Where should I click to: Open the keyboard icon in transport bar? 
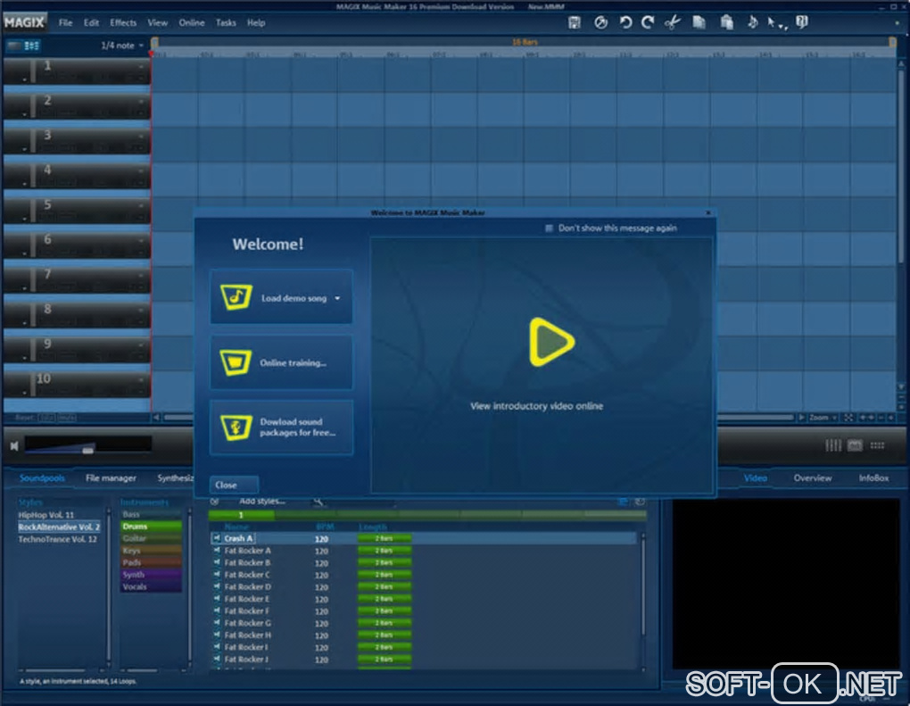coord(855,445)
